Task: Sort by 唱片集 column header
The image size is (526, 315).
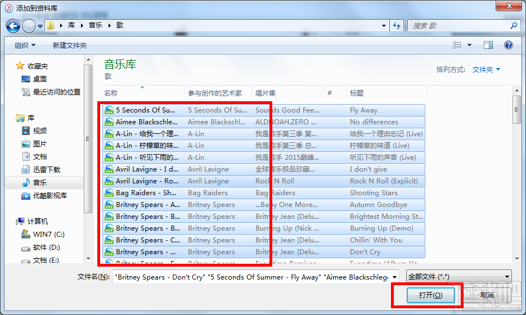Action: click(x=287, y=93)
